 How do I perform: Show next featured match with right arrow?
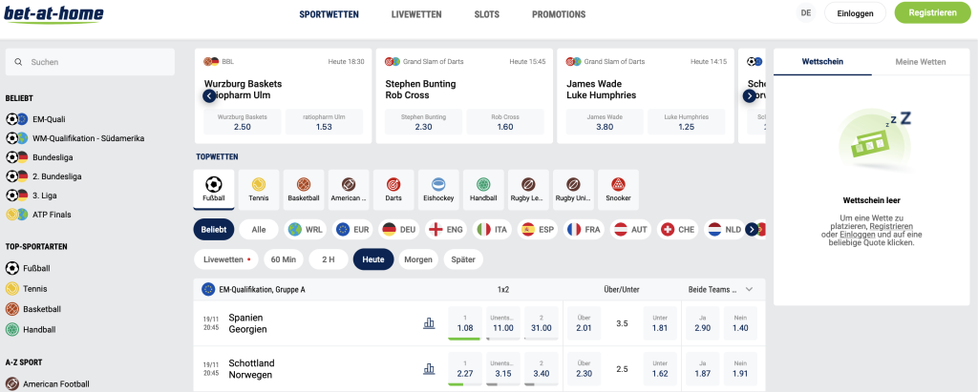(749, 96)
